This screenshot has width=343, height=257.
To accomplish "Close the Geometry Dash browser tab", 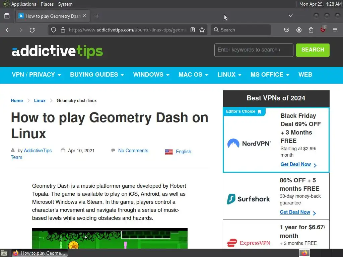I will (x=84, y=16).
